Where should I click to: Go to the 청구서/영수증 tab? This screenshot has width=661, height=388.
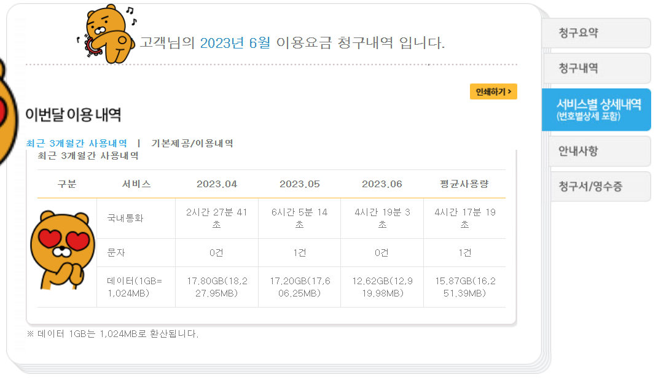(601, 187)
